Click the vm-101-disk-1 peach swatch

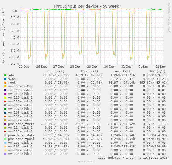(5, 147)
